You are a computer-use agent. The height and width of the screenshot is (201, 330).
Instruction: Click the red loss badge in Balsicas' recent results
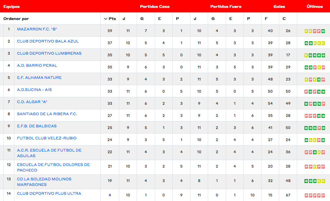(319, 128)
